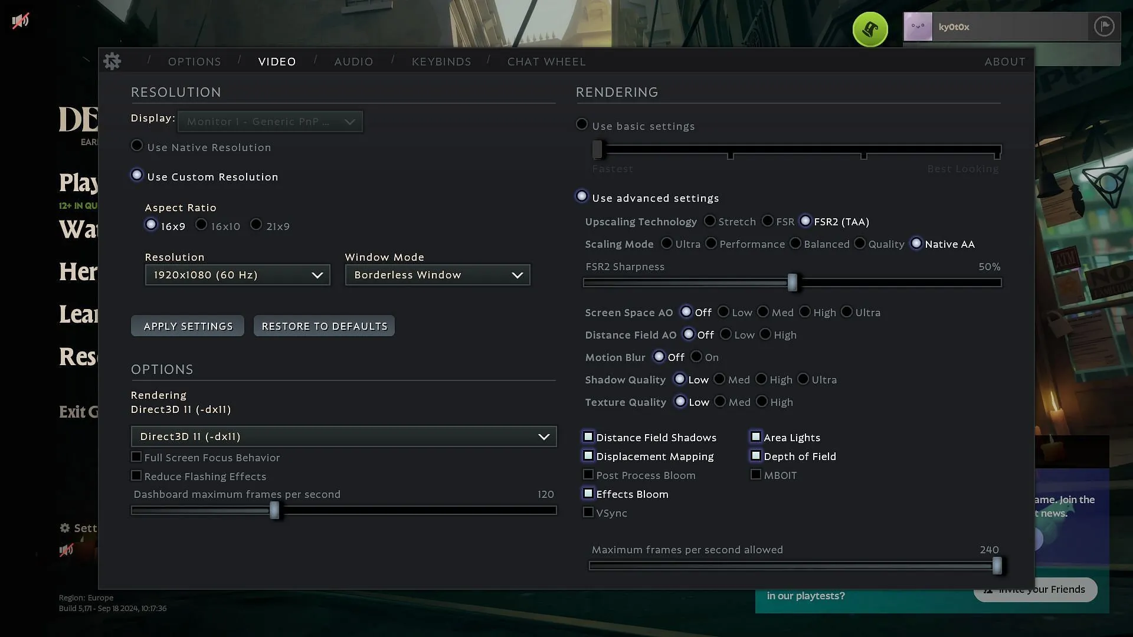Enable Post Process Bloom checkbox
Image resolution: width=1133 pixels, height=637 pixels.
click(x=588, y=474)
